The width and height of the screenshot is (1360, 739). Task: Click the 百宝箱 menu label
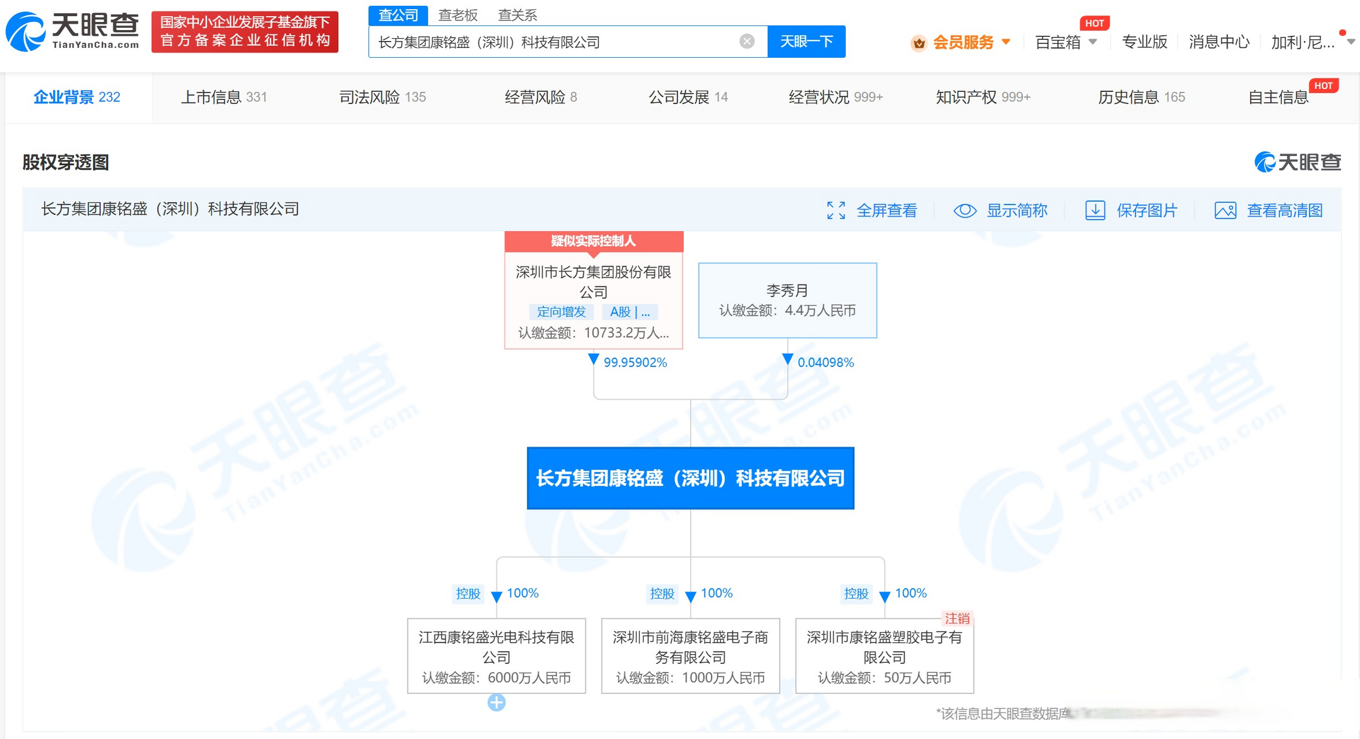(x=1058, y=42)
